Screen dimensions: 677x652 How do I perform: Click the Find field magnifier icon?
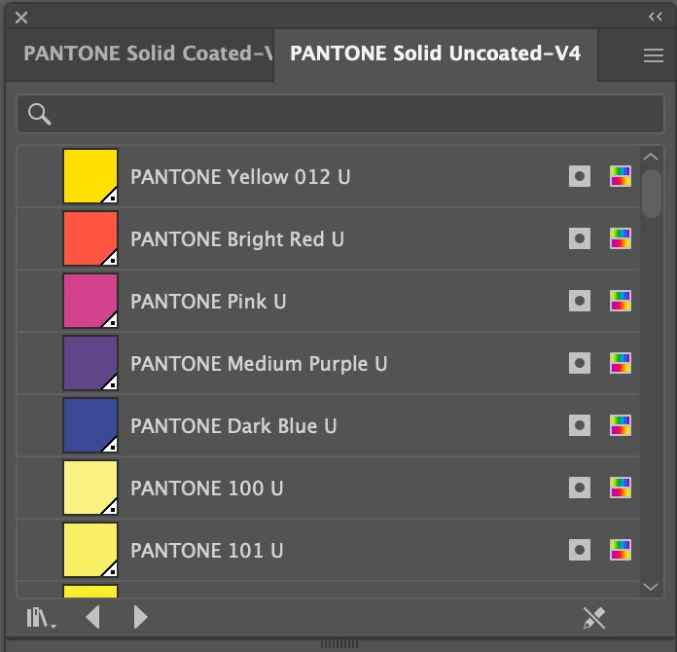(x=40, y=114)
